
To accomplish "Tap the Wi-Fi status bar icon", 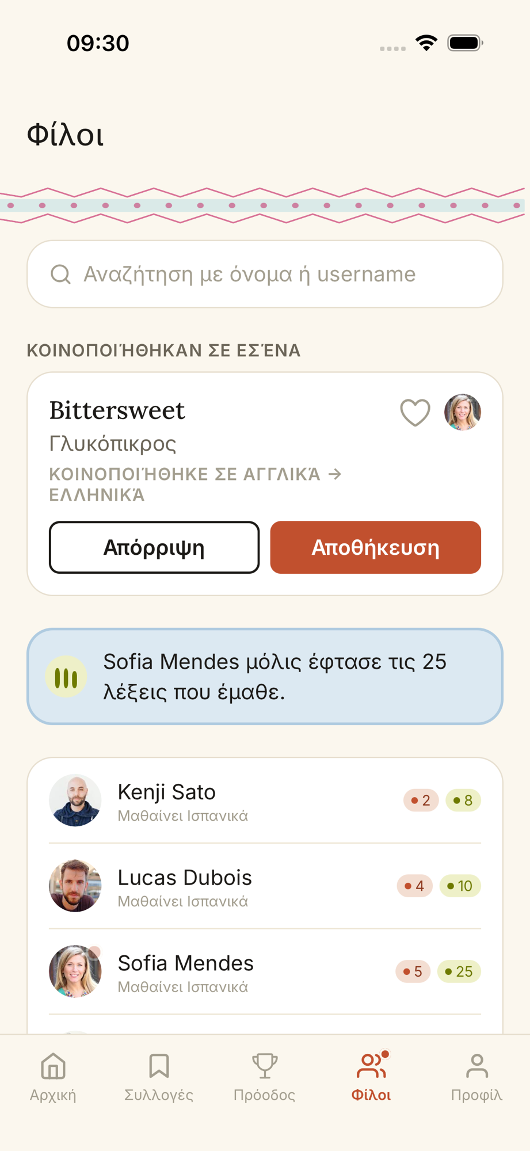I will [426, 43].
